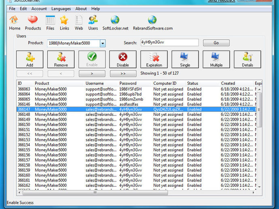Sort by the Password column header
This screenshot has width=279, height=209.
click(135, 83)
